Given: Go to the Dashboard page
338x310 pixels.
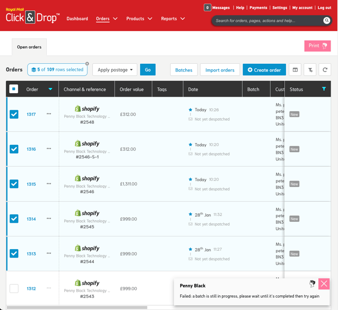Looking at the screenshot, I should [77, 19].
